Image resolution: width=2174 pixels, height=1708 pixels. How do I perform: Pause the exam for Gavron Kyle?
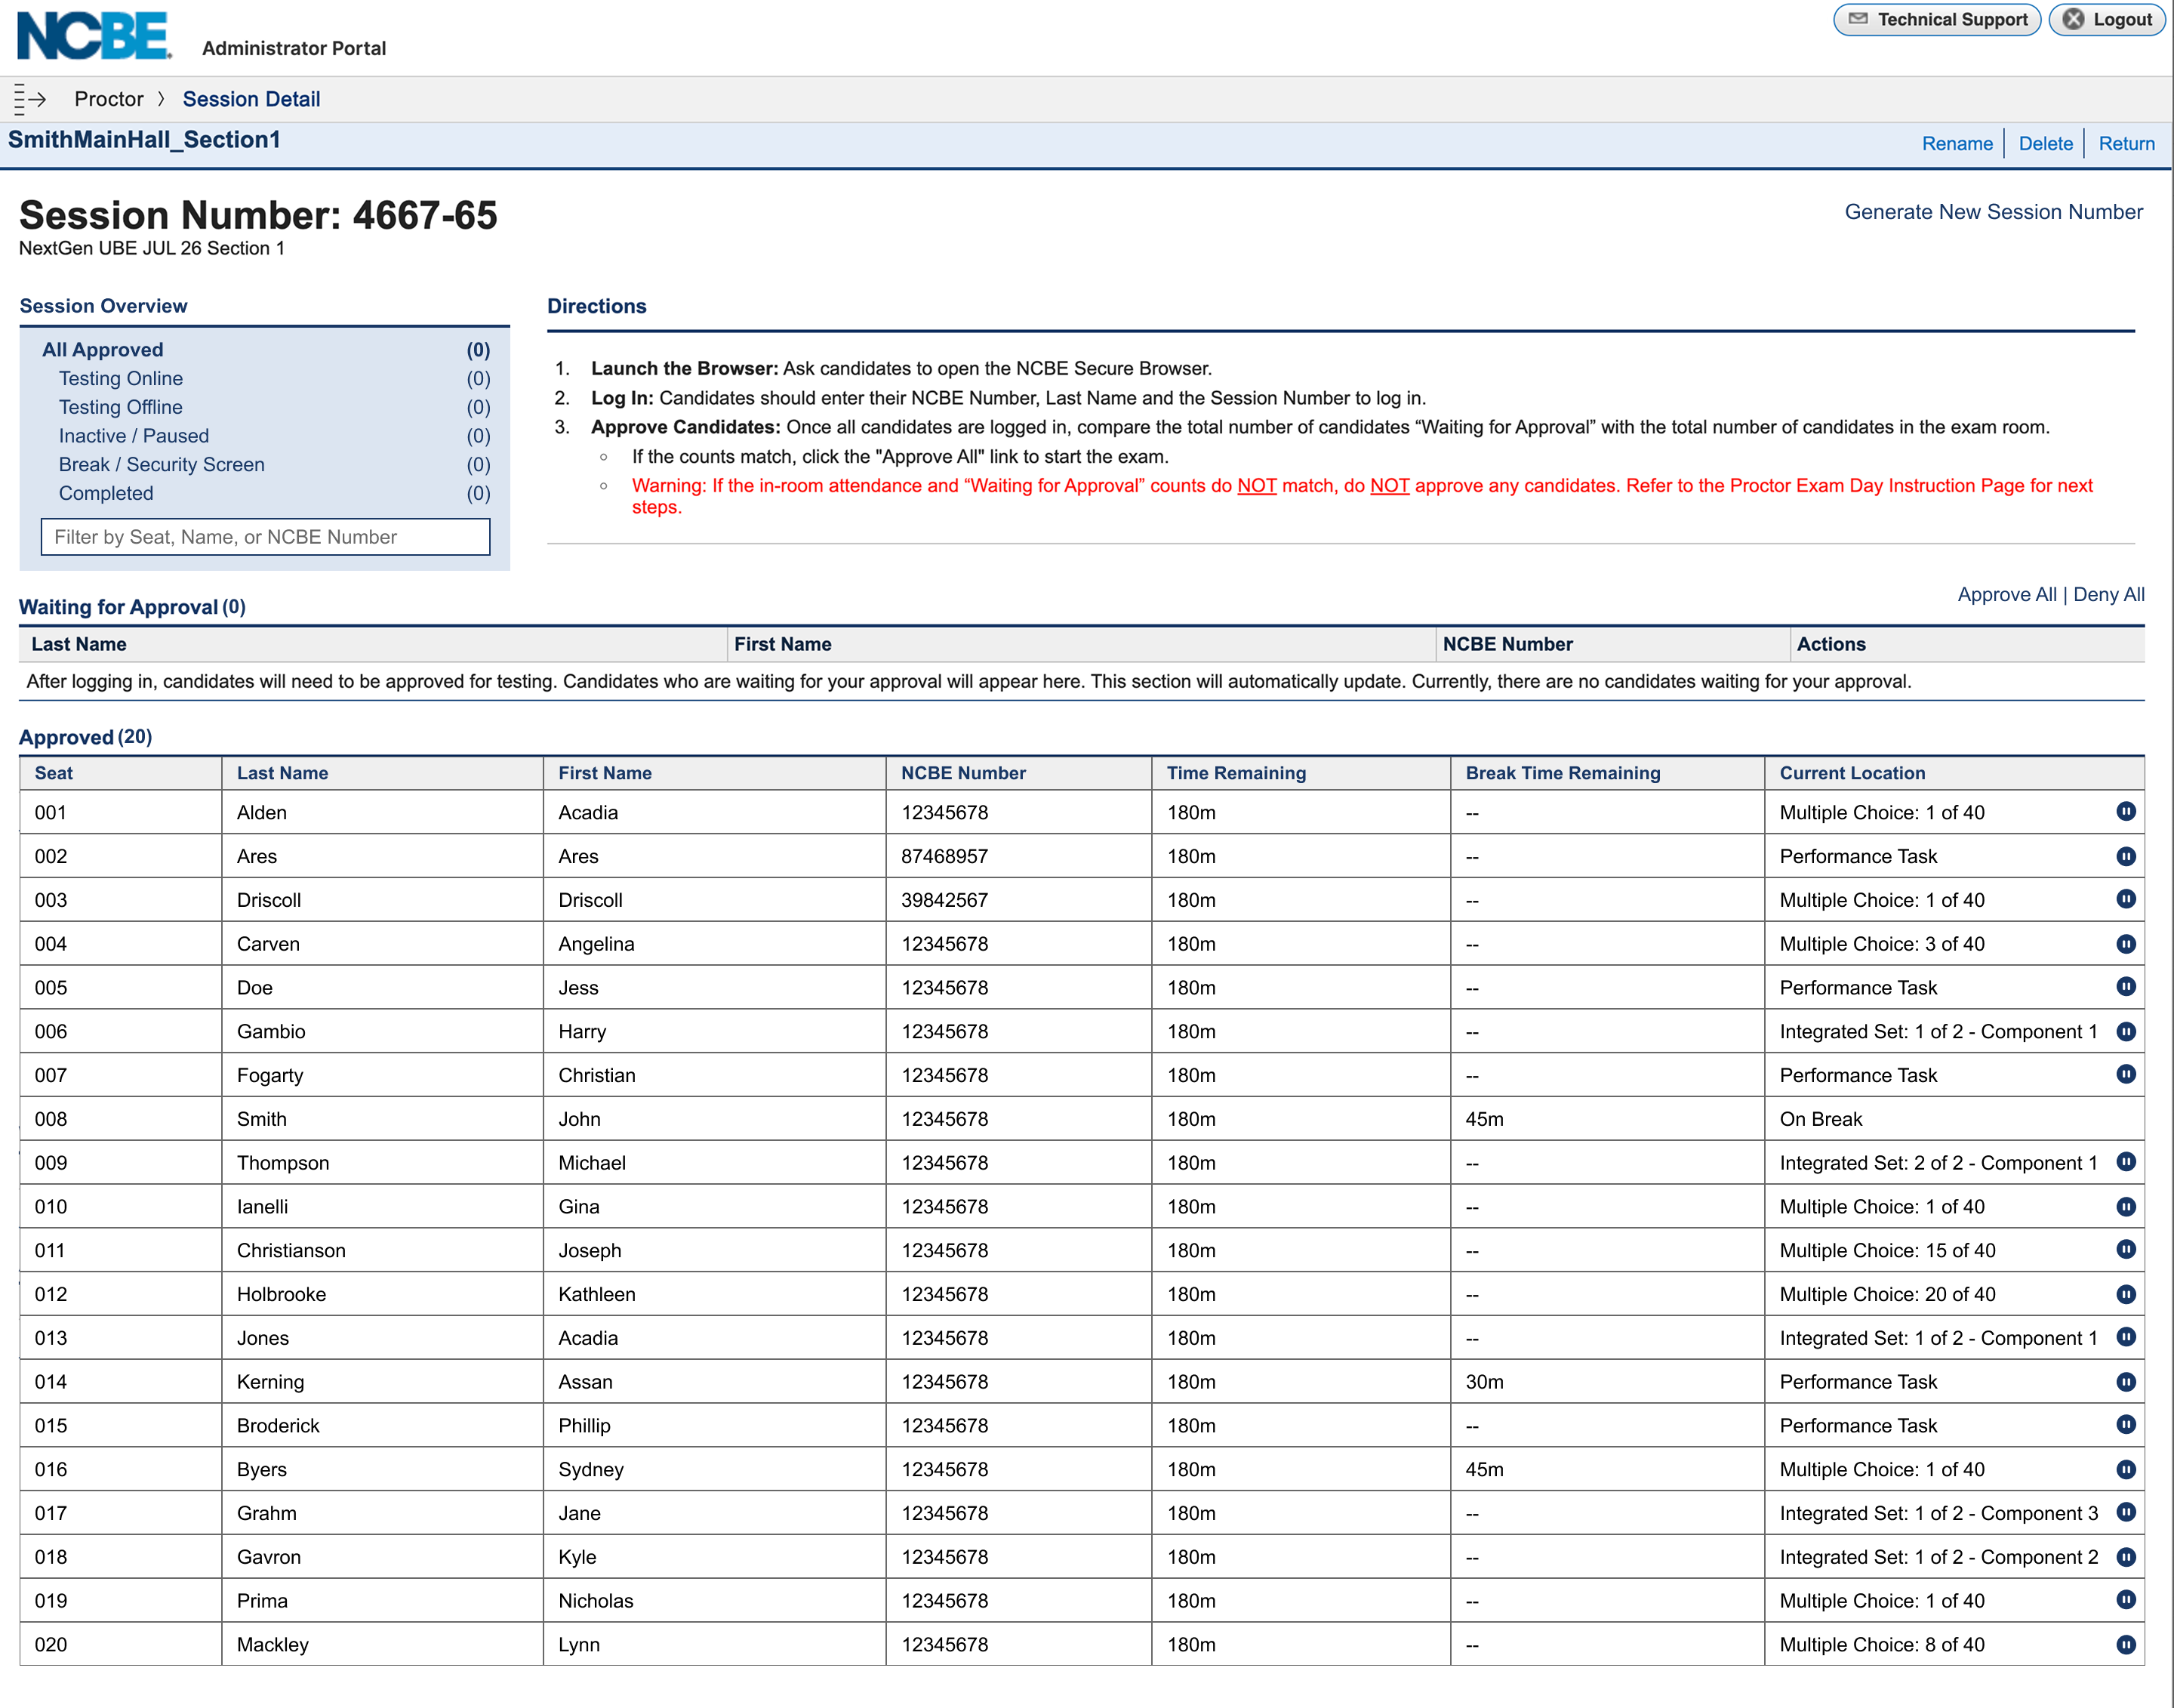pyautogui.click(x=2125, y=1556)
